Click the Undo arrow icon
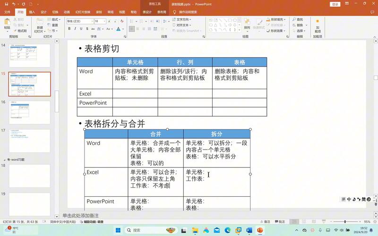This screenshot has height=236, width=378. click(x=14, y=4)
